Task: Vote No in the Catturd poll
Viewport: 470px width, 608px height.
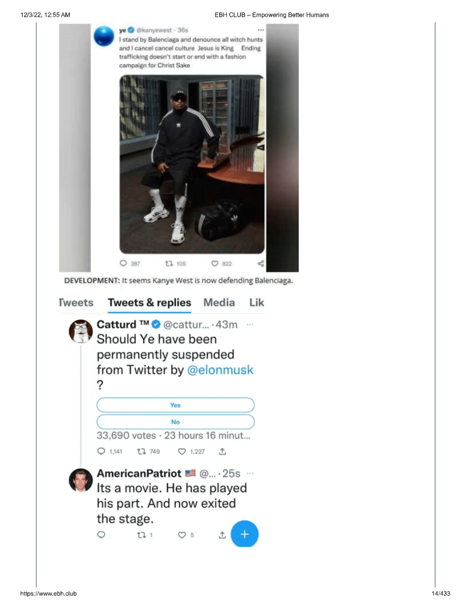Action: 175,422
